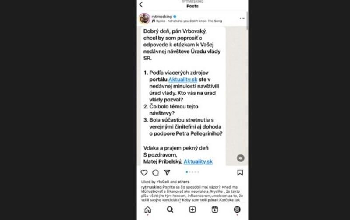Open comments via the speech bubble icon

[156, 172]
